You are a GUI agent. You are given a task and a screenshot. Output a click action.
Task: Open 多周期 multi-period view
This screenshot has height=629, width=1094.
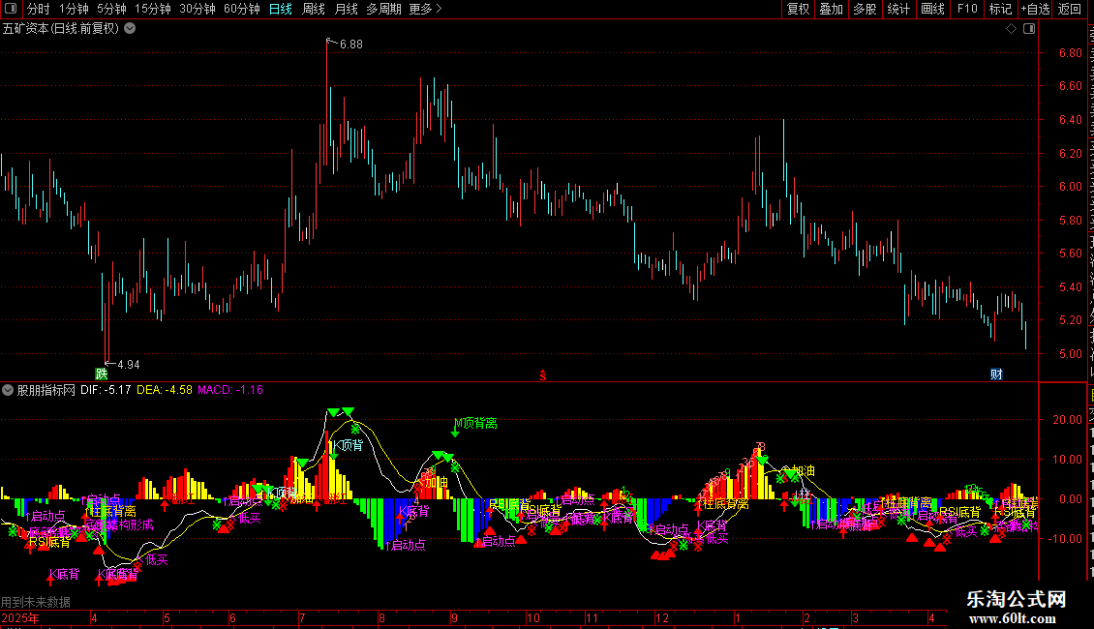[383, 9]
